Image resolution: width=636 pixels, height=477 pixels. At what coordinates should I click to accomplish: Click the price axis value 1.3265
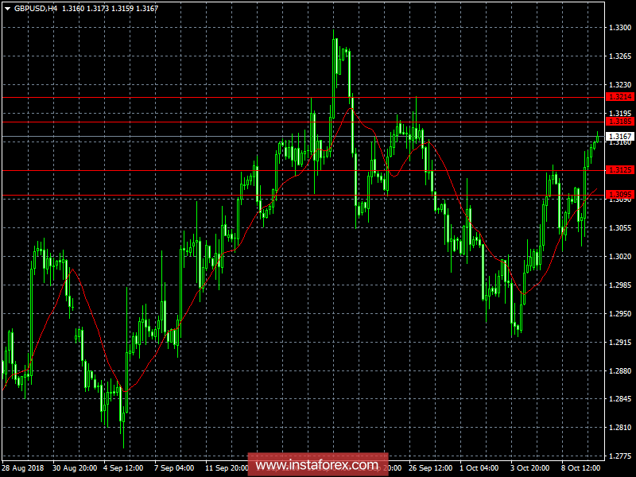pos(620,56)
